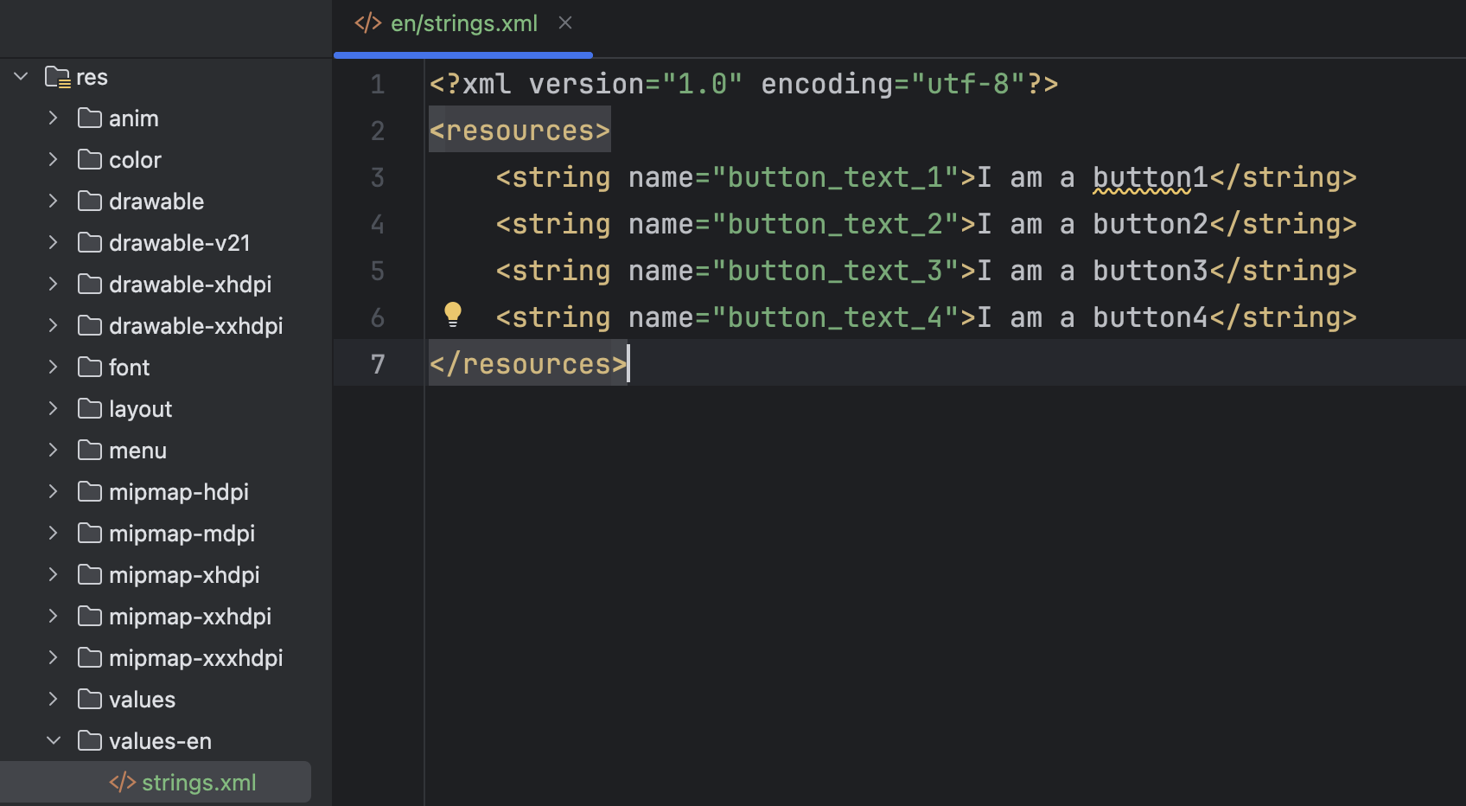Click the closing </resources> tag
The image size is (1466, 806).
(x=528, y=364)
